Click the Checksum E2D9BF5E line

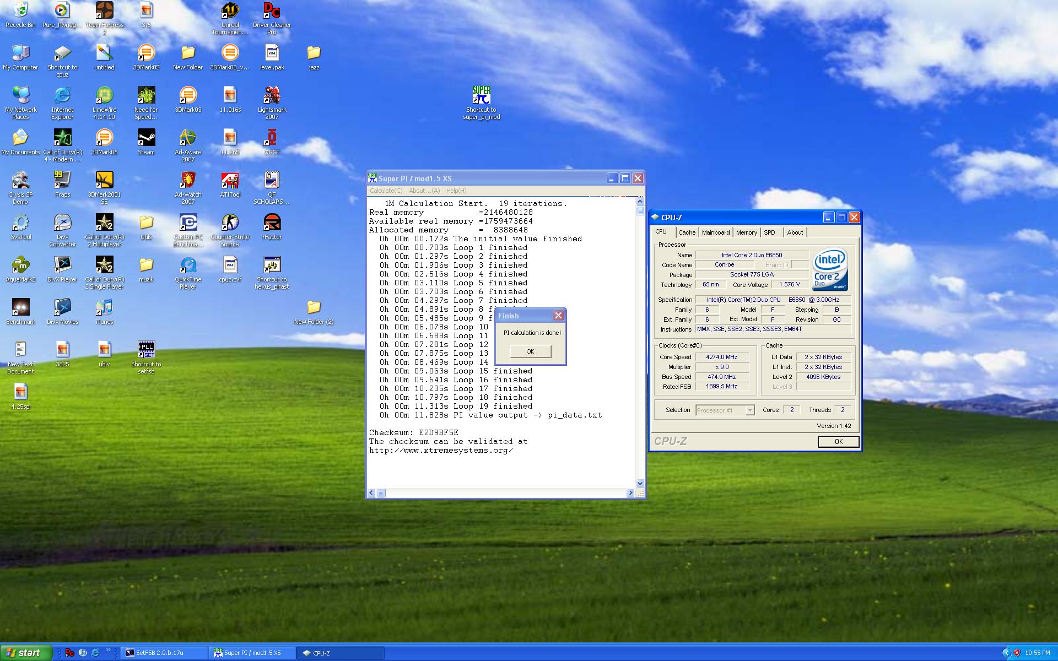pyautogui.click(x=414, y=432)
